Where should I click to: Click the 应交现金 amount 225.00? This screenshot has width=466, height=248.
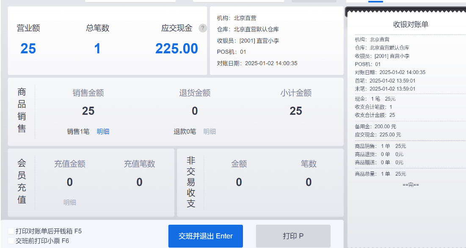click(176, 49)
